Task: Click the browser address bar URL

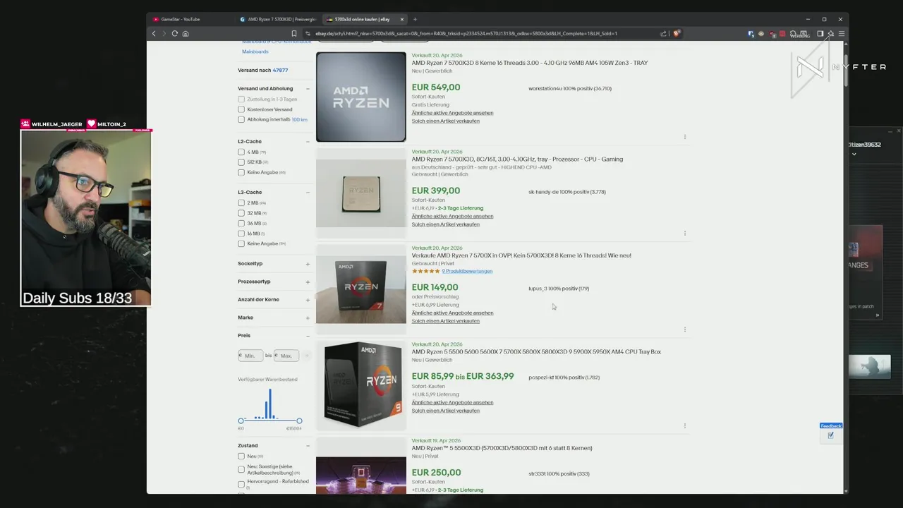Action: (466, 33)
